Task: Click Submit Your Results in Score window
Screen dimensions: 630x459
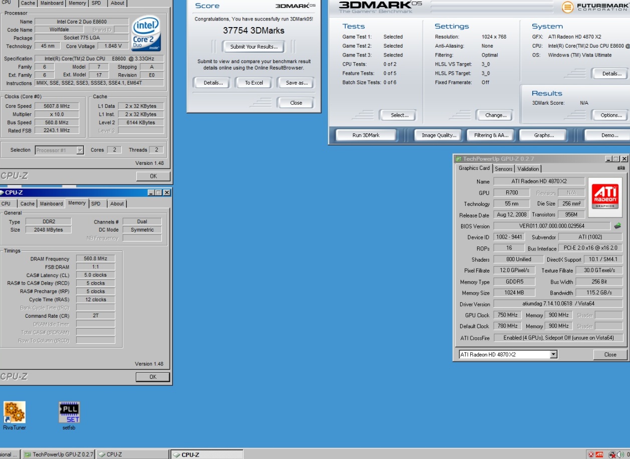Action: click(x=254, y=47)
